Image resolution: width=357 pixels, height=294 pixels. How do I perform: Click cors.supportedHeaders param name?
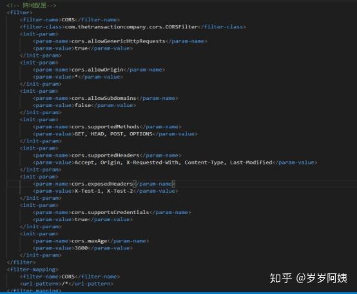[106, 155]
